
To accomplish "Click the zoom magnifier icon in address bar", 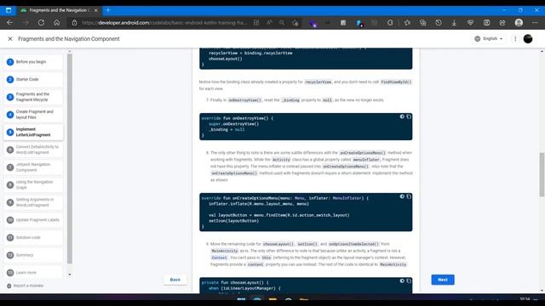I will pyautogui.click(x=282, y=23).
